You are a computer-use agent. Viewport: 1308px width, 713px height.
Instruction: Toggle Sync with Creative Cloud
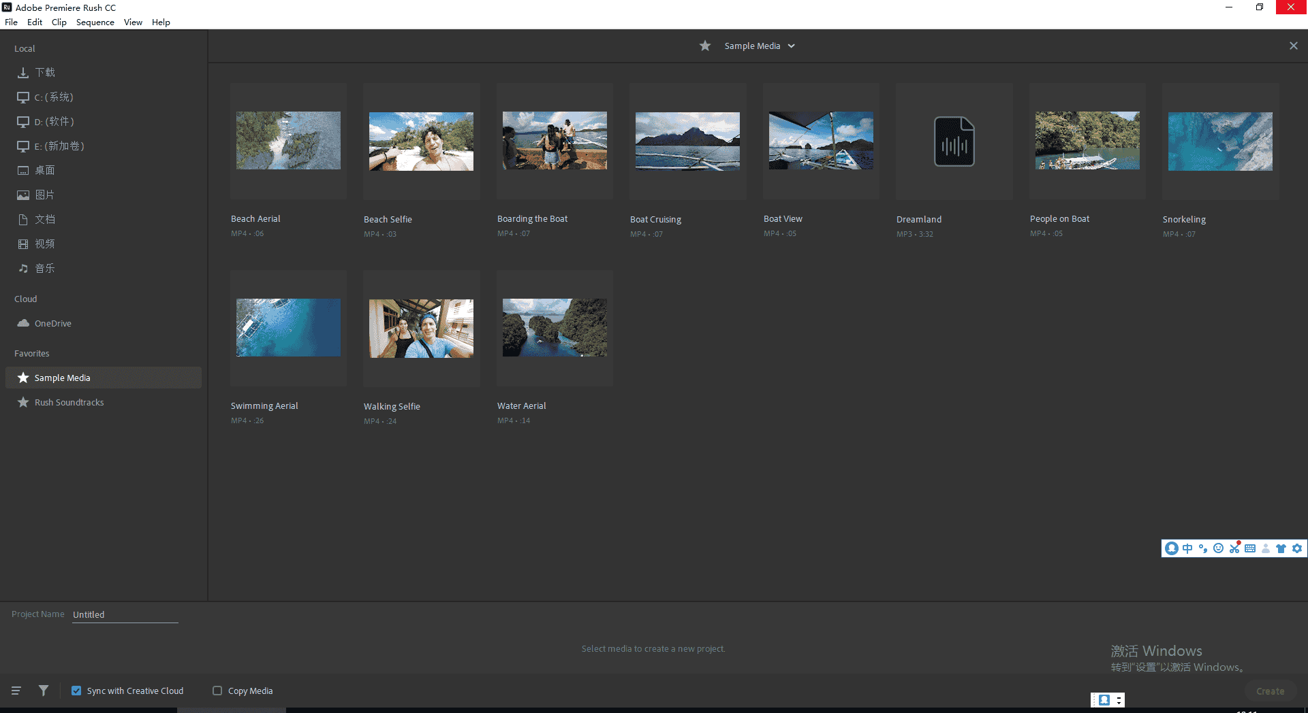click(76, 691)
